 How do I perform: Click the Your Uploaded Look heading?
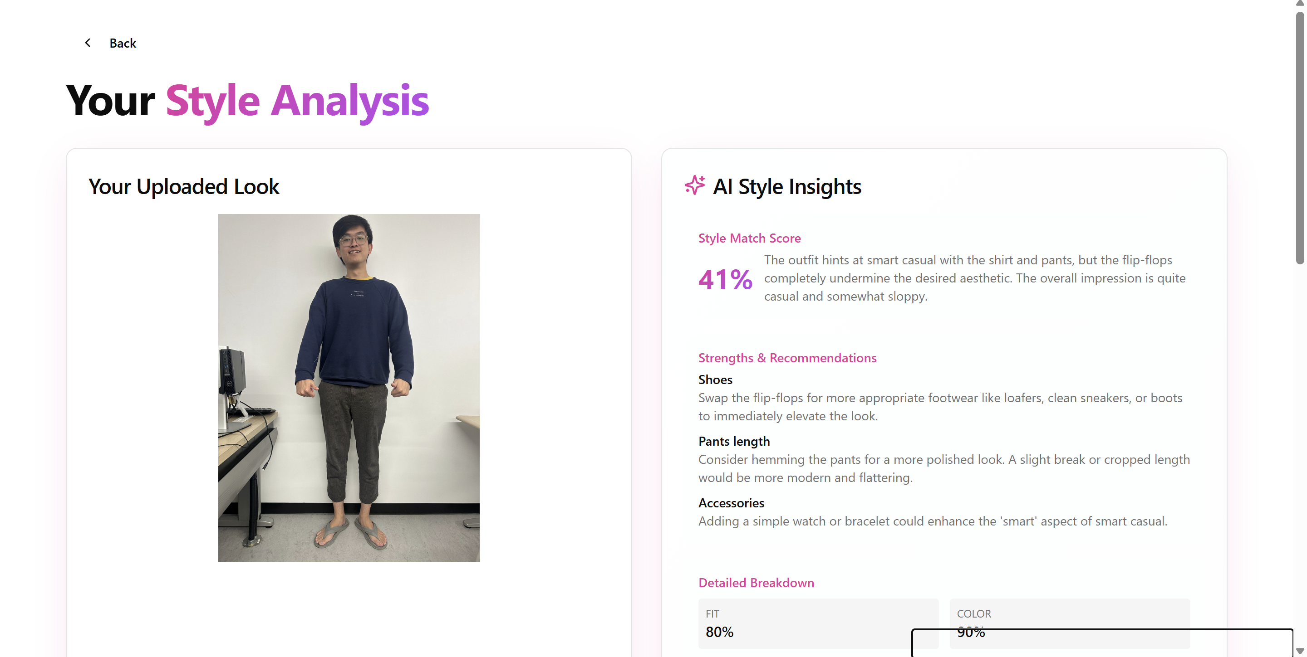tap(184, 186)
